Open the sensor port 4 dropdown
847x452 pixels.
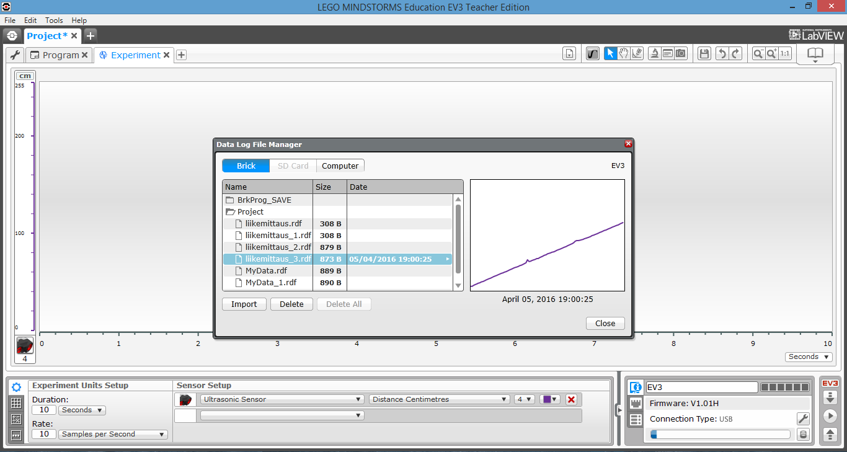(524, 399)
